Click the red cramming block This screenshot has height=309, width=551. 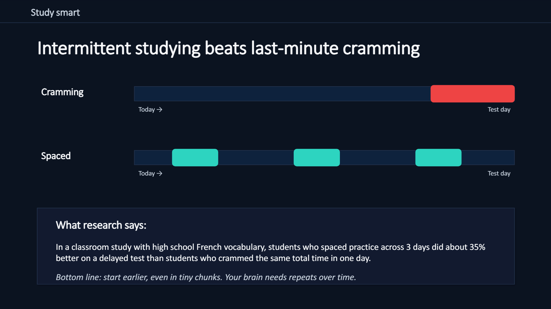click(473, 94)
